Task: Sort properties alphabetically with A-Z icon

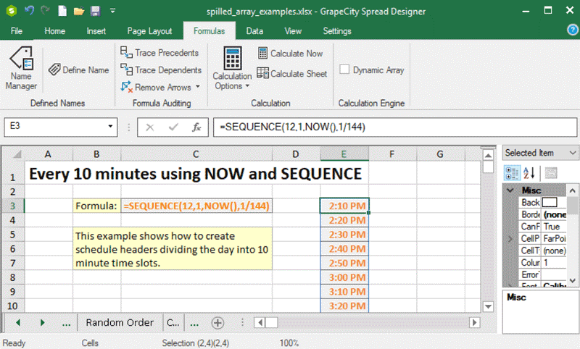Action: point(529,172)
